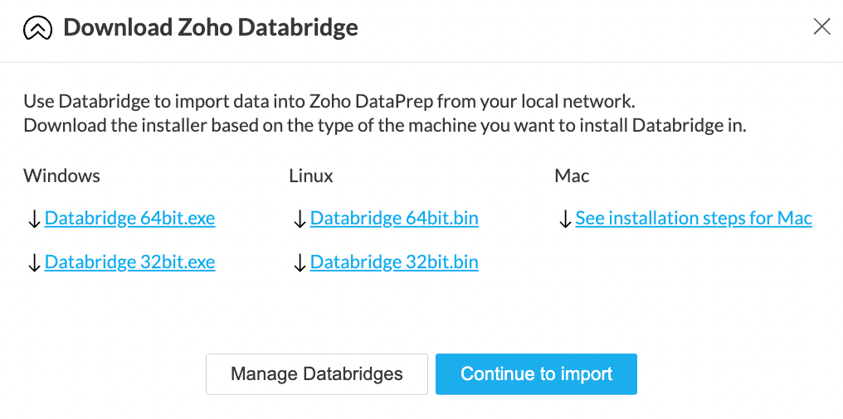Click the download arrow beside Windows 32bit.exe

coord(34,263)
